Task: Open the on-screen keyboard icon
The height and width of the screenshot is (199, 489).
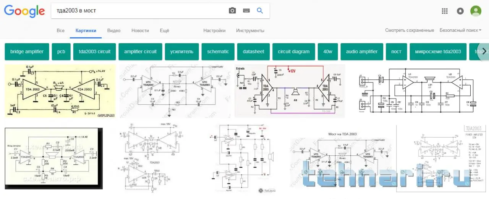Action: tap(246, 11)
